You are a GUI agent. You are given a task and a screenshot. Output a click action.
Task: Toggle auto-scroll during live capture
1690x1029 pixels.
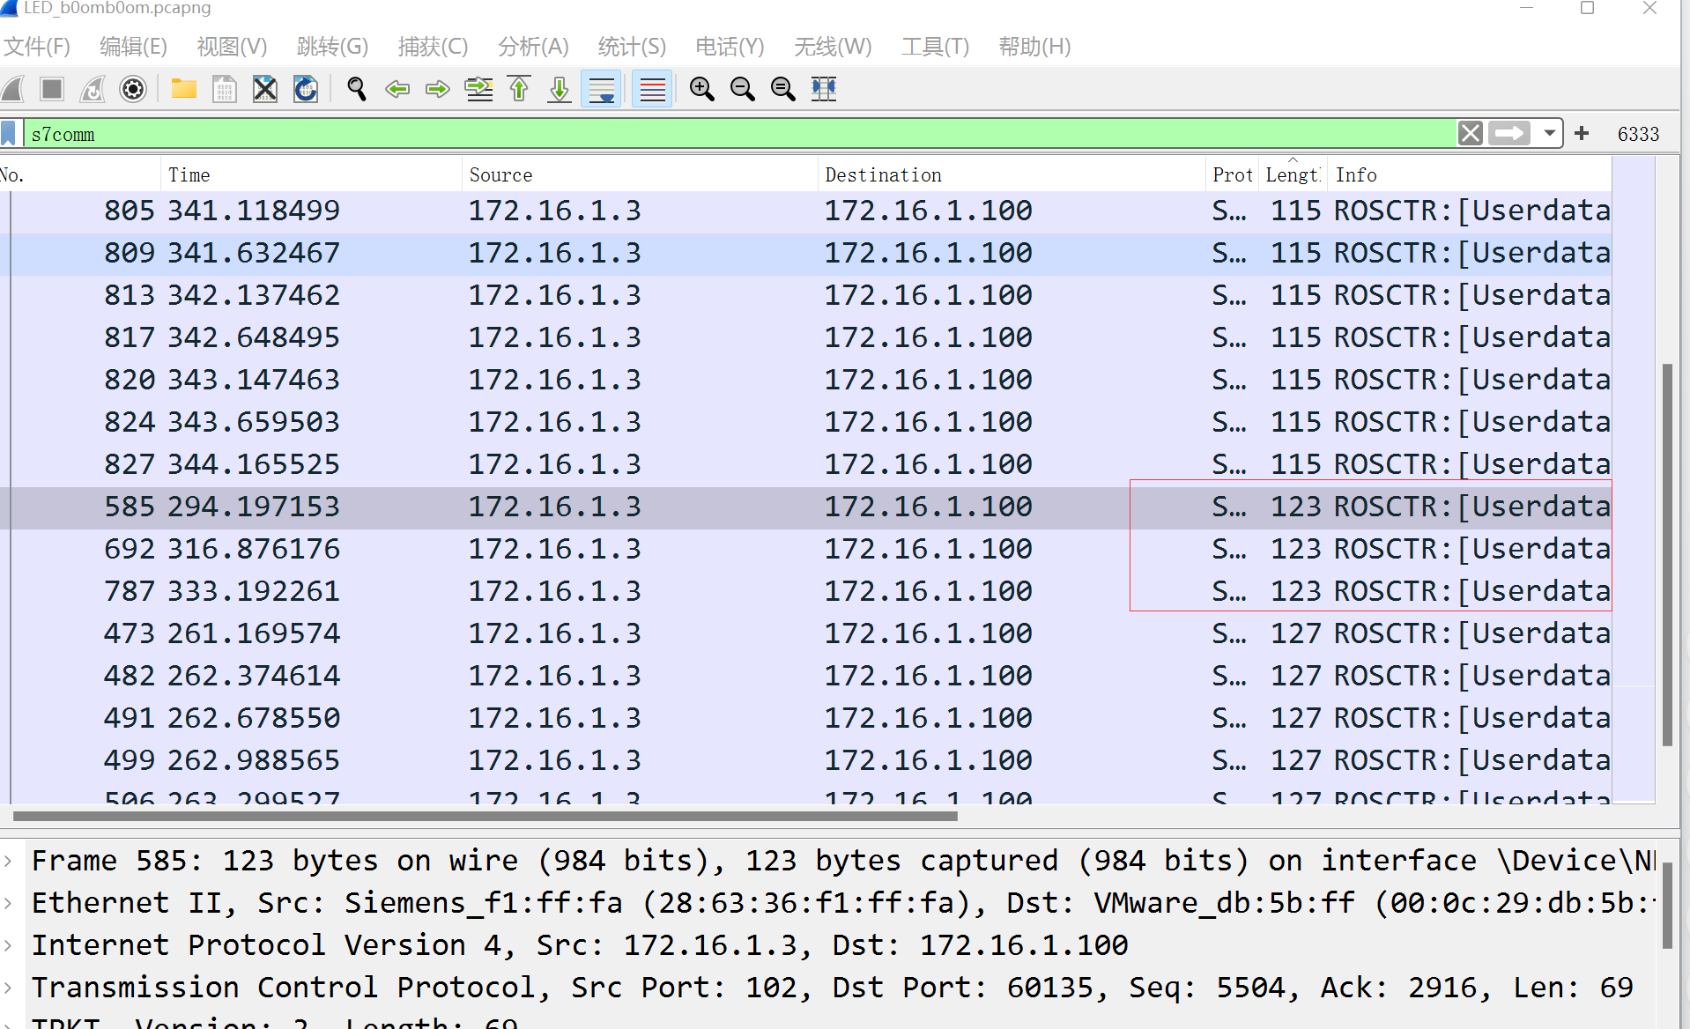(x=601, y=89)
